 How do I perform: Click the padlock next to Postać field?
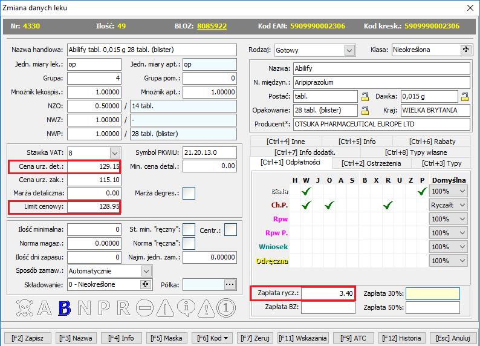[365, 96]
